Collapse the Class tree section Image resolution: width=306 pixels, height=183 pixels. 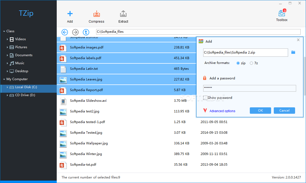click(x=4, y=31)
